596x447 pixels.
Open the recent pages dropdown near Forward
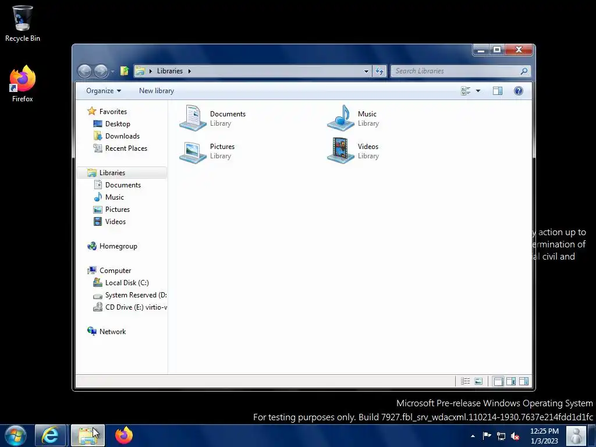pos(113,72)
